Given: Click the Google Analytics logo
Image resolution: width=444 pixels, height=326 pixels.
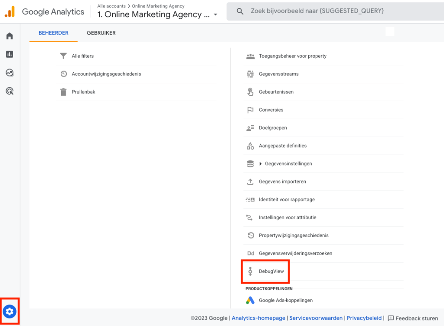Looking at the screenshot, I should (10, 12).
